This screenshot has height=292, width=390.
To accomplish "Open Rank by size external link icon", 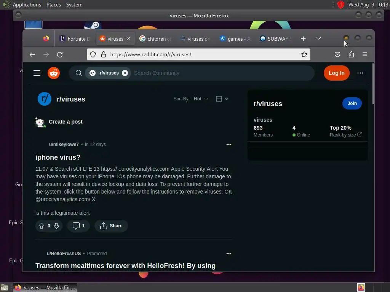I will [360, 134].
